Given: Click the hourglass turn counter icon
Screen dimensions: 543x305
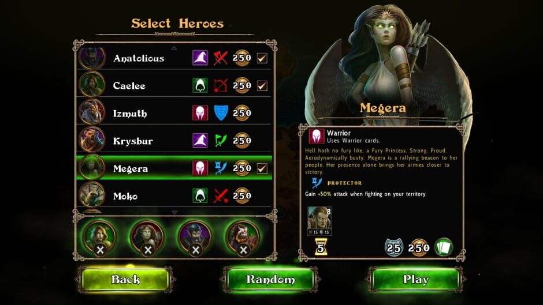Looking at the screenshot, I should coord(321,247).
